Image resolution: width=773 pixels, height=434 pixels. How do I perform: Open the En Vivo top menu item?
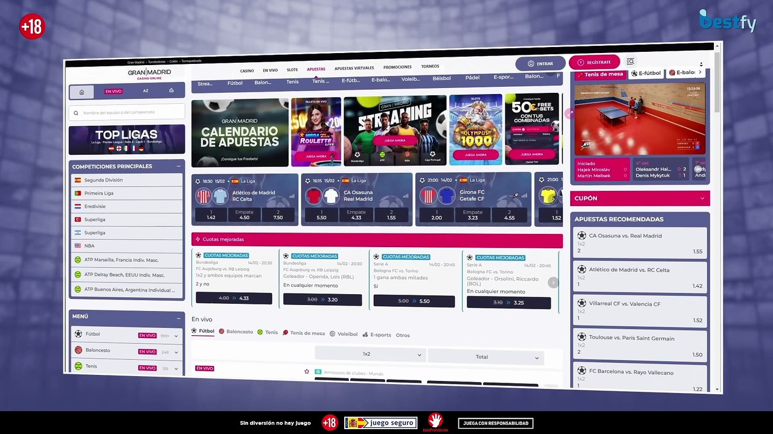[270, 71]
